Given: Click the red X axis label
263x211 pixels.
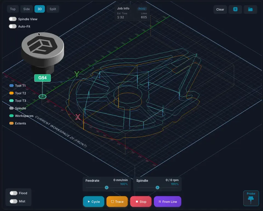Looking at the screenshot, I should click(78, 117).
